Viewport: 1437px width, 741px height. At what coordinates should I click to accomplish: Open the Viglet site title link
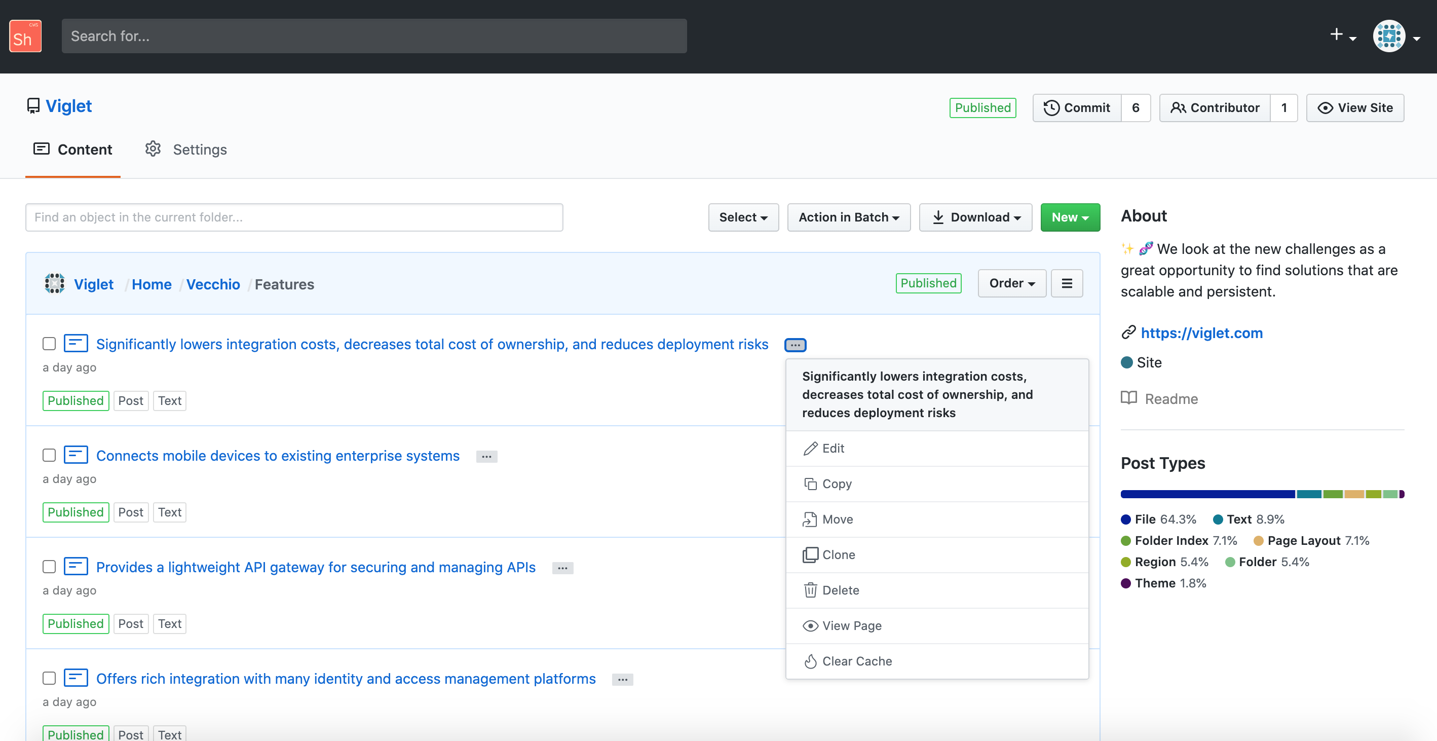click(68, 106)
